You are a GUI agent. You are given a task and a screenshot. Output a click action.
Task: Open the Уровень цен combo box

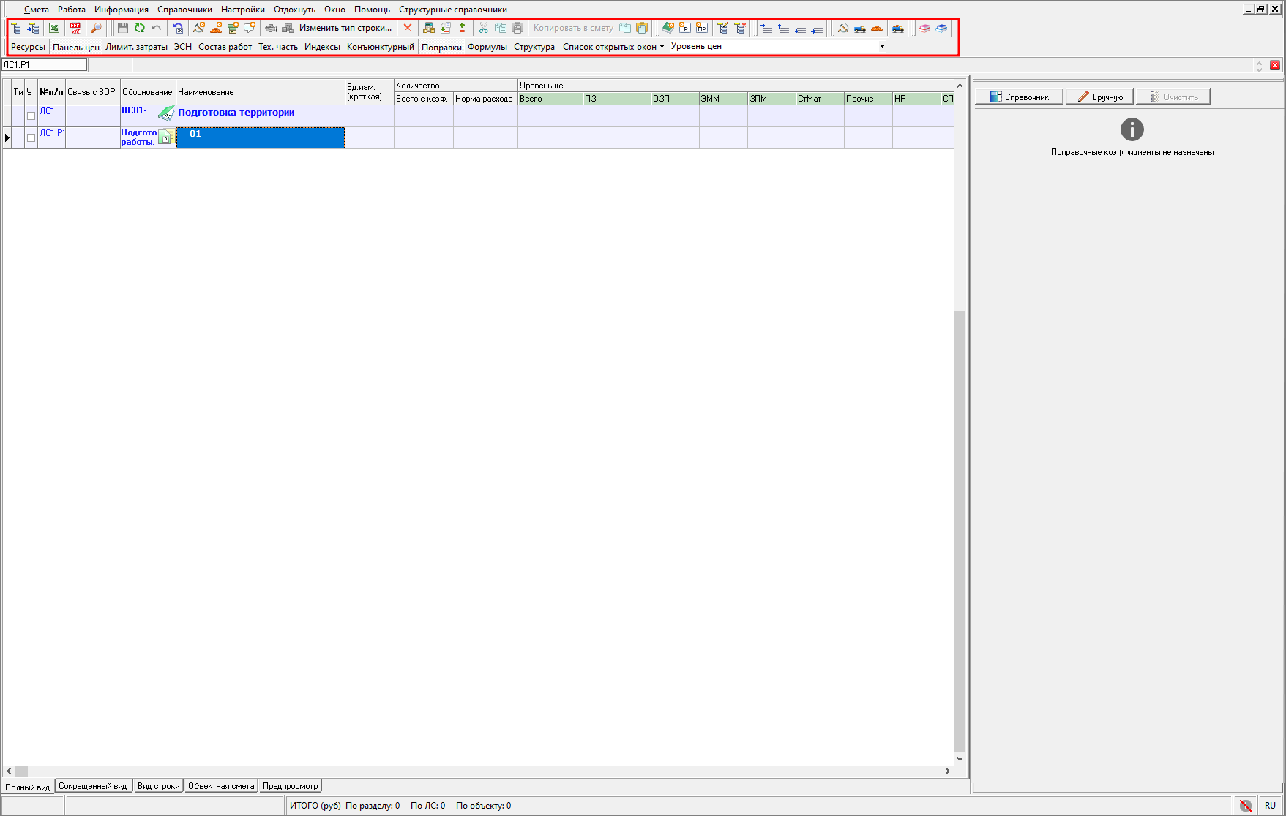point(778,46)
